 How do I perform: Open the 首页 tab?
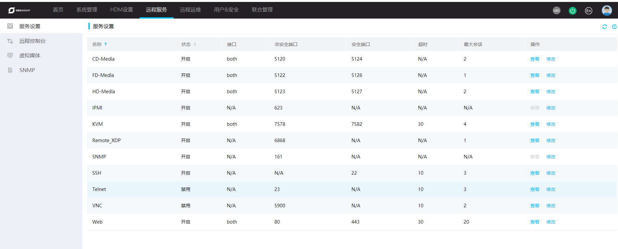point(58,10)
